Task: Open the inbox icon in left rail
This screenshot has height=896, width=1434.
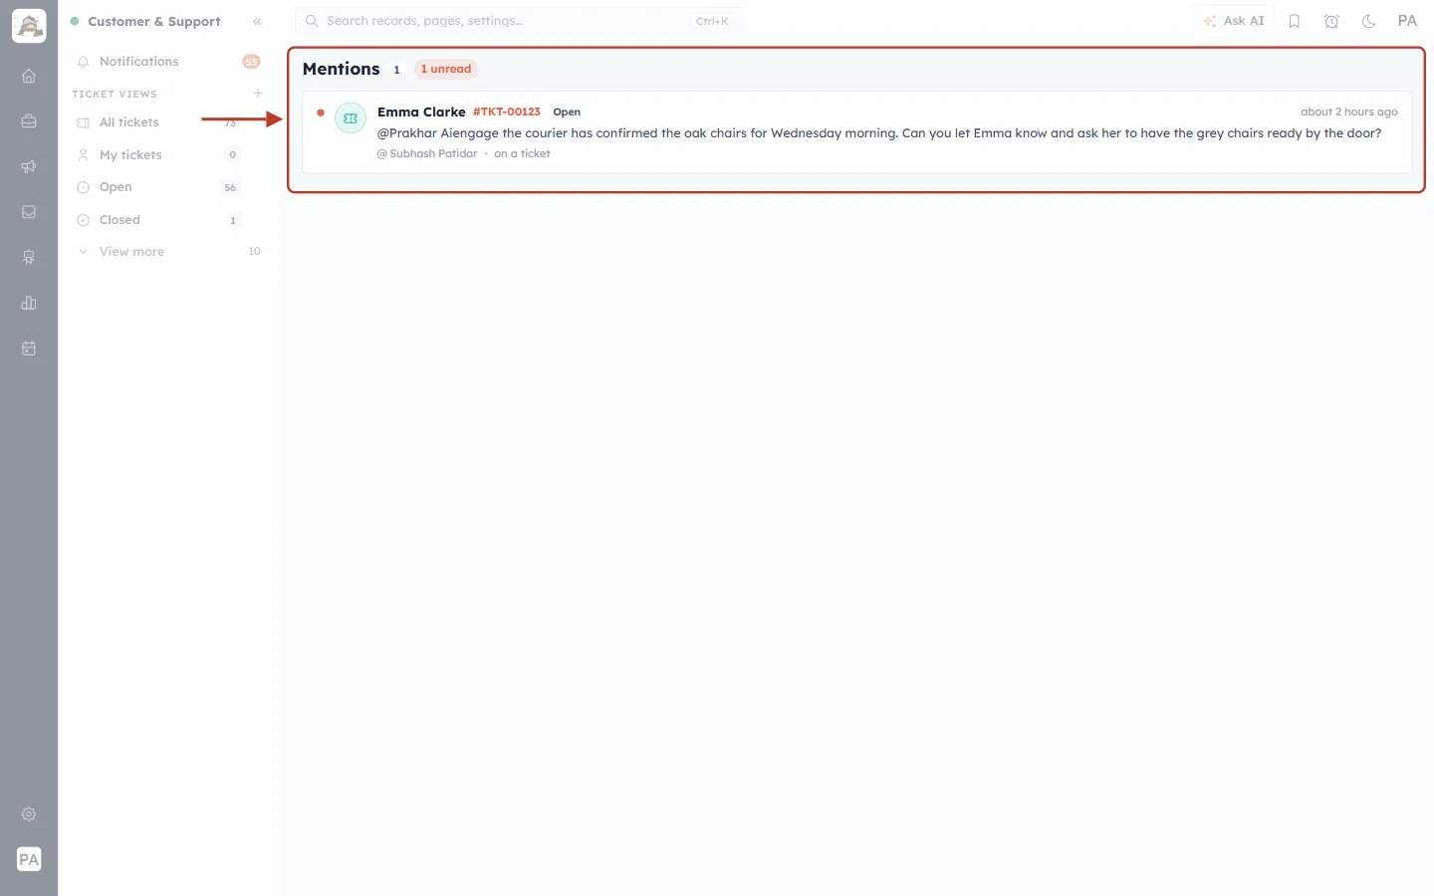Action: pos(29,212)
